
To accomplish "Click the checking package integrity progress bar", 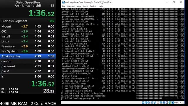I will (x=157, y=96).
